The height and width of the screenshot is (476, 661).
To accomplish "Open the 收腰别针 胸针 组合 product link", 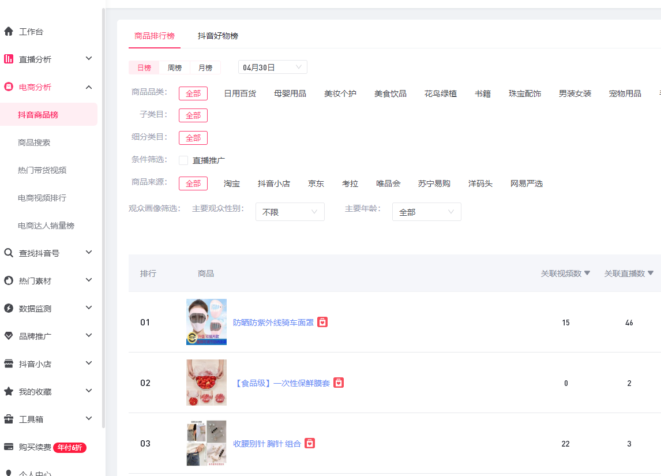I will (x=267, y=444).
